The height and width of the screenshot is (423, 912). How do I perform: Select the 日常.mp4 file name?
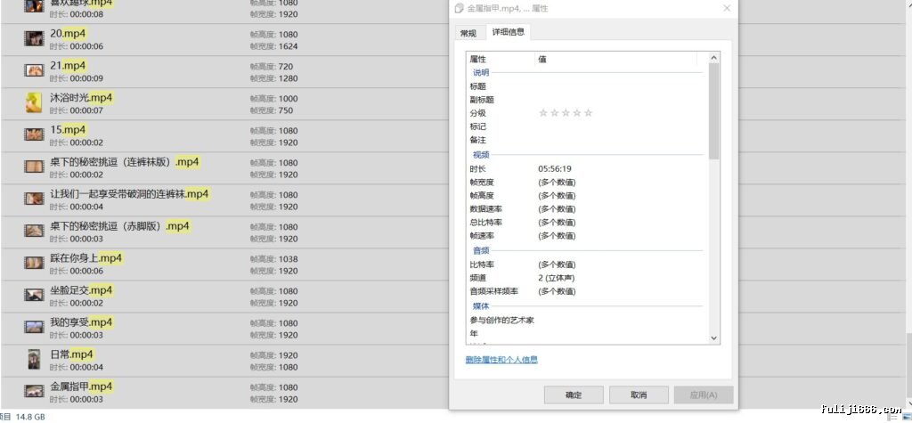[x=72, y=354]
